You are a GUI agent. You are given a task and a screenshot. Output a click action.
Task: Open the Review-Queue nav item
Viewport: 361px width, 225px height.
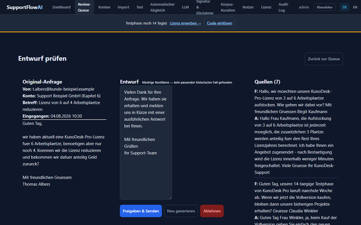84,7
